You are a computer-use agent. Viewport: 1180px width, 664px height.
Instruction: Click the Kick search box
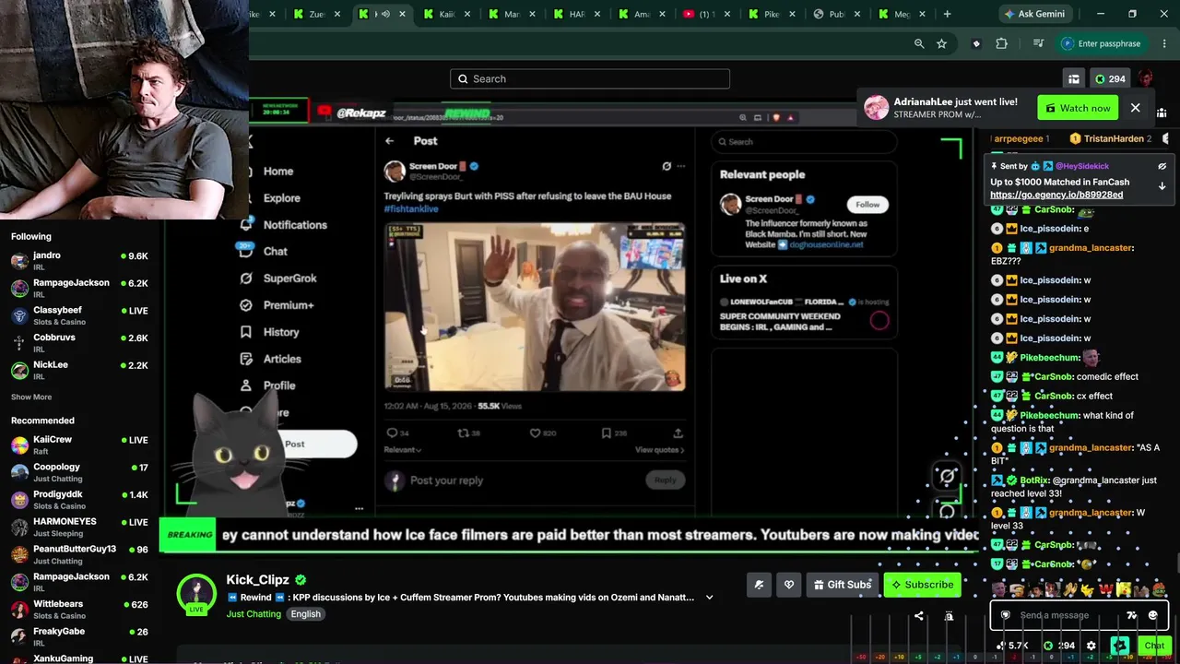coord(590,78)
